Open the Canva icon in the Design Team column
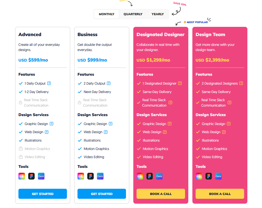262x208 pixels. [x=218, y=176]
